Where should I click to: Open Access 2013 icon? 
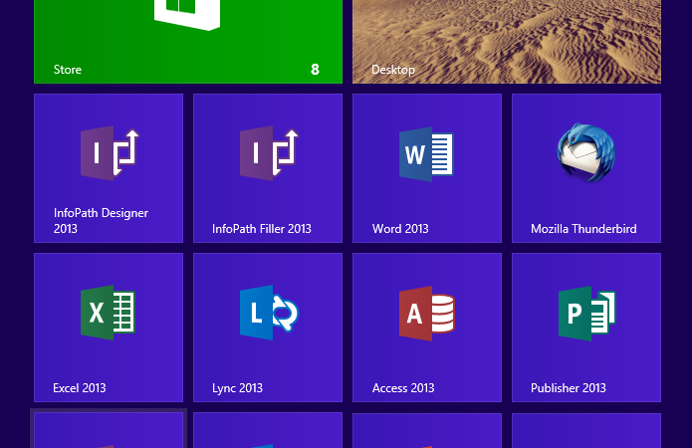427,313
